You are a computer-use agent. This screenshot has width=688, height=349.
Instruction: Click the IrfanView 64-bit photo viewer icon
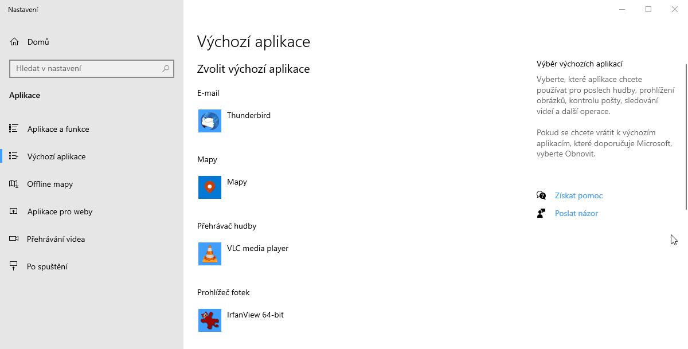209,320
